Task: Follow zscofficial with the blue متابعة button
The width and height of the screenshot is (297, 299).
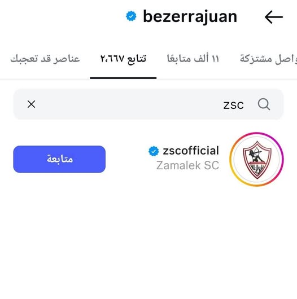Action: (59, 159)
